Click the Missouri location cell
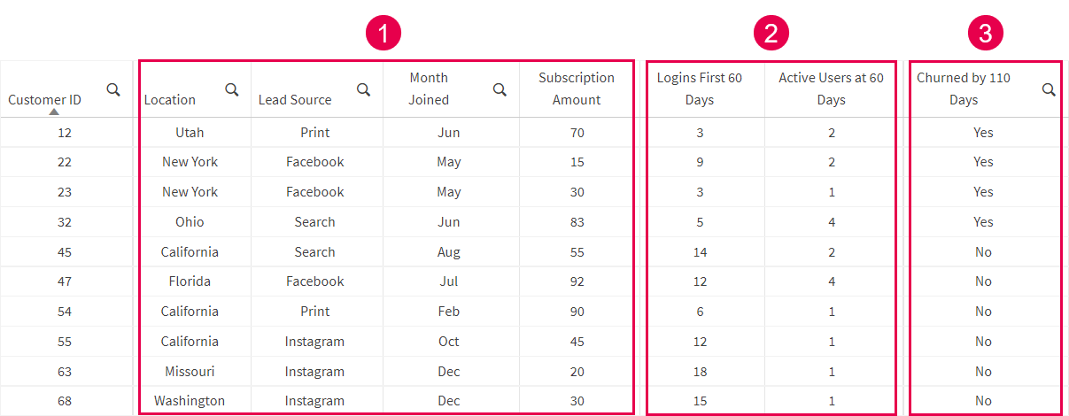 coord(190,372)
